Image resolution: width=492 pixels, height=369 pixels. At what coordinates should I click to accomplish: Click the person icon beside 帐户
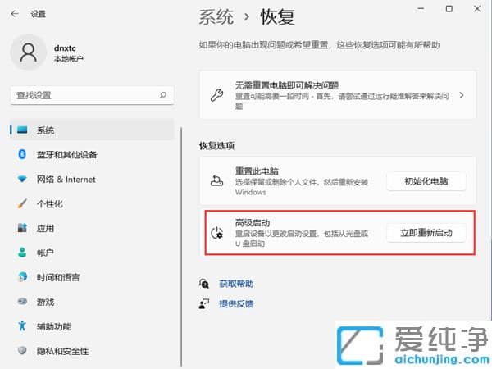click(x=22, y=253)
